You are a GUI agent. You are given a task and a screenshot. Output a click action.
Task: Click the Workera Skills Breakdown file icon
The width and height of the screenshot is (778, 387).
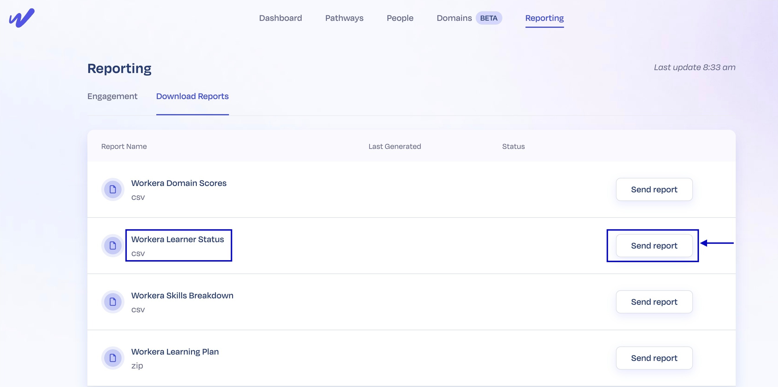[113, 302]
